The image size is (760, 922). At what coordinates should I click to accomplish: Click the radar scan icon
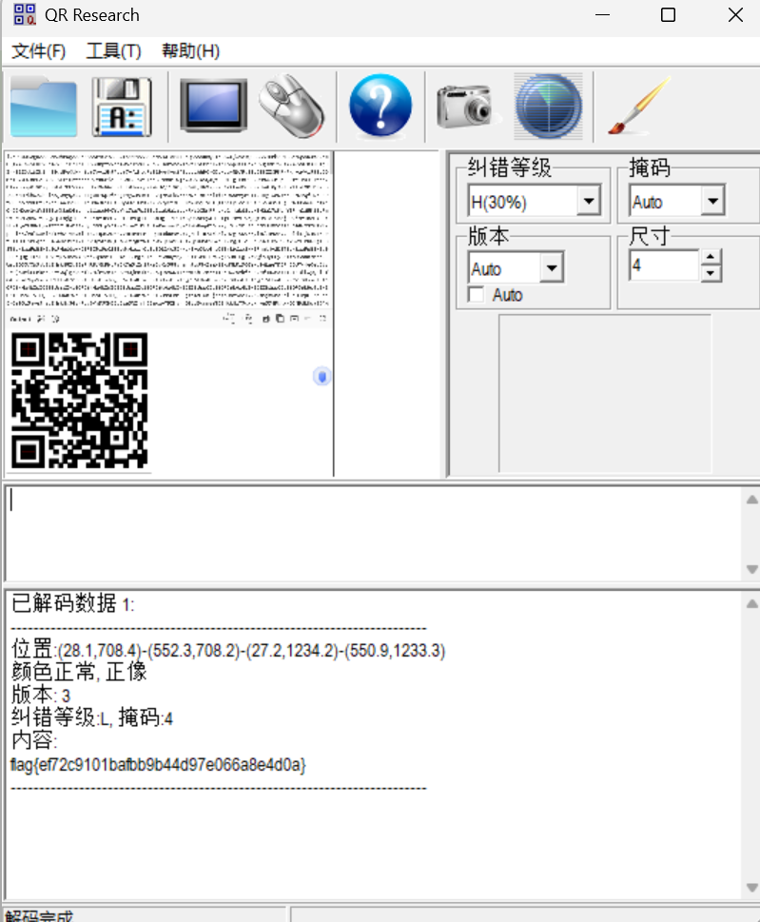(x=549, y=106)
